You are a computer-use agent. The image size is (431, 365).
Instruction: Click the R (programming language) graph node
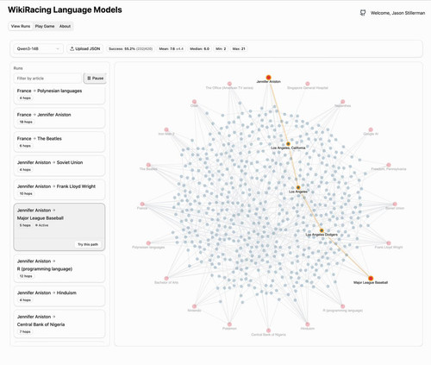tap(342, 306)
